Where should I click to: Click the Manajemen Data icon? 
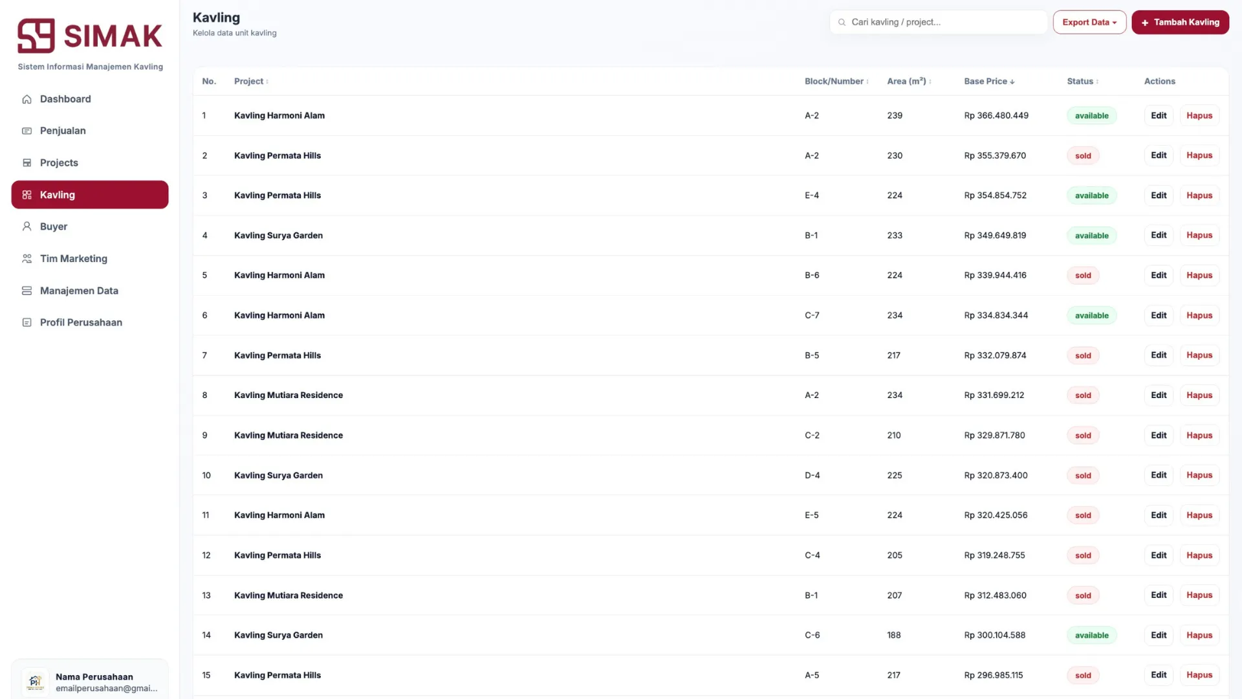pyautogui.click(x=27, y=291)
